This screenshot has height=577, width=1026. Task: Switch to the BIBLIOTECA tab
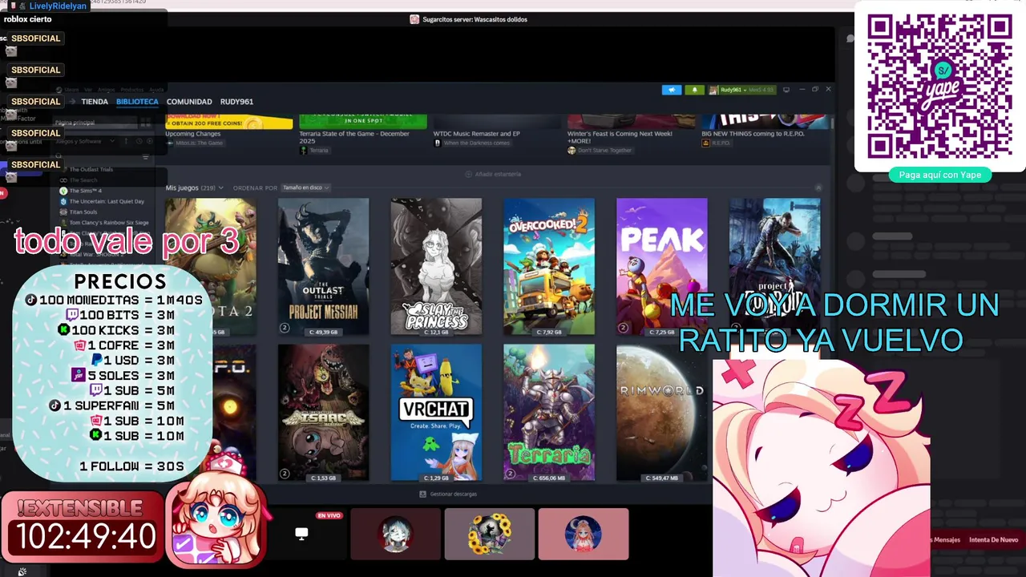pos(137,102)
